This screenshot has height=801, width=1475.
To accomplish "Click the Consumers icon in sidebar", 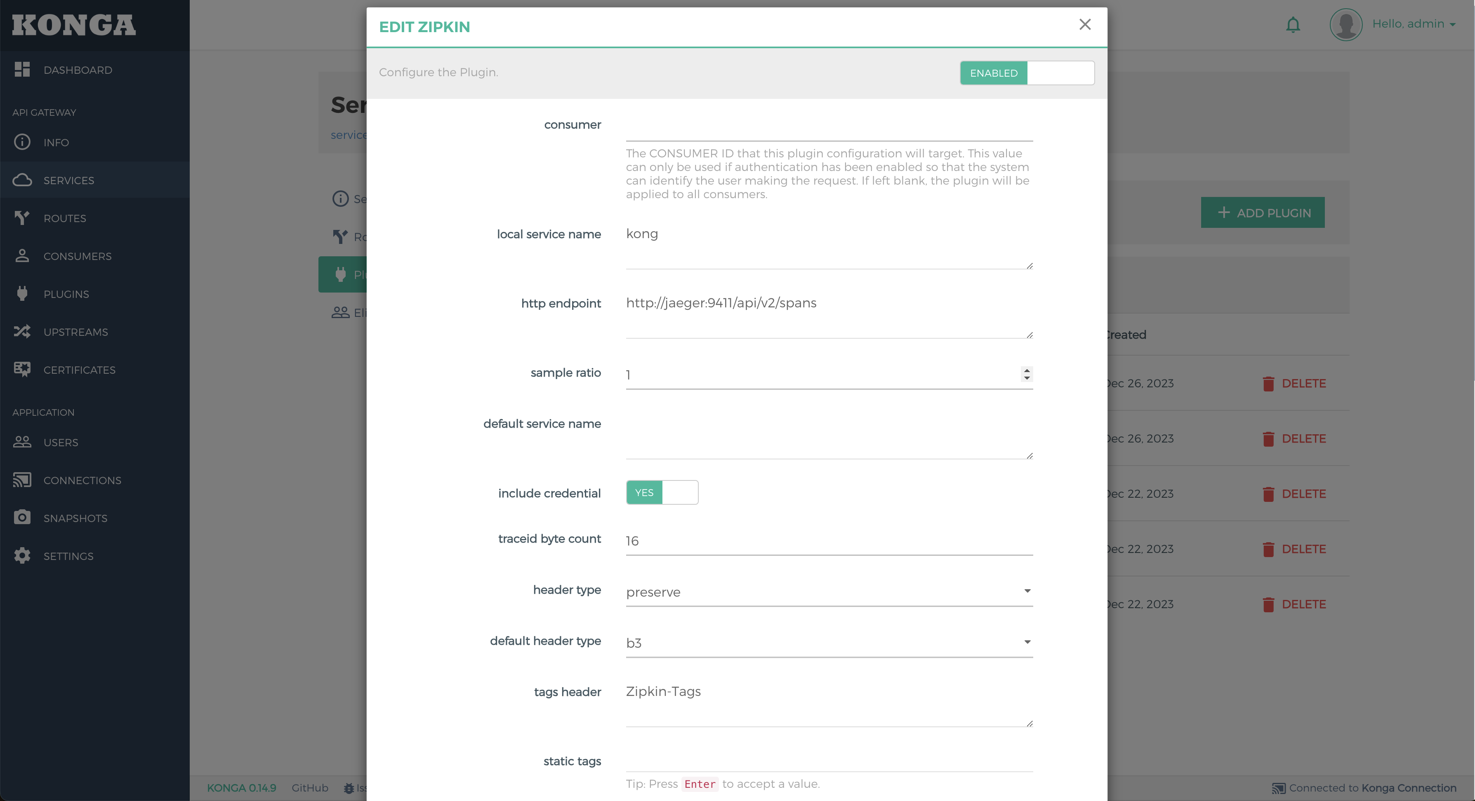I will click(x=22, y=255).
